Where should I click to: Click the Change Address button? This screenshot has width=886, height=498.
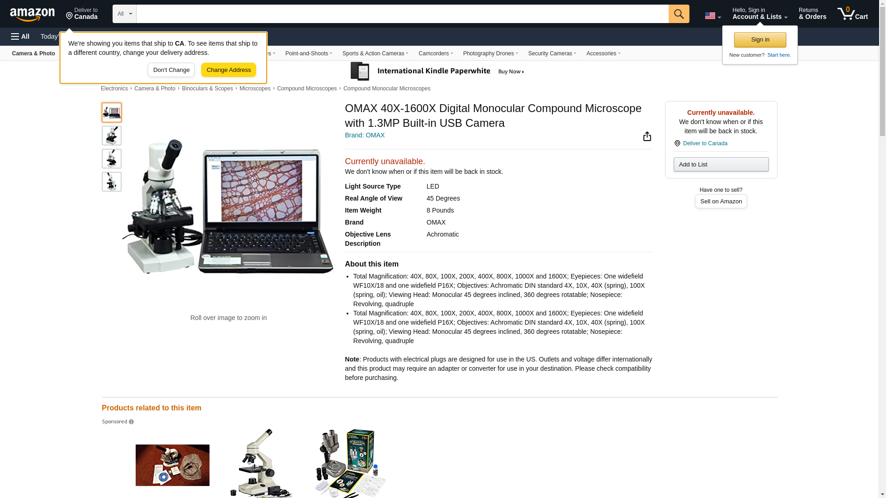click(228, 70)
